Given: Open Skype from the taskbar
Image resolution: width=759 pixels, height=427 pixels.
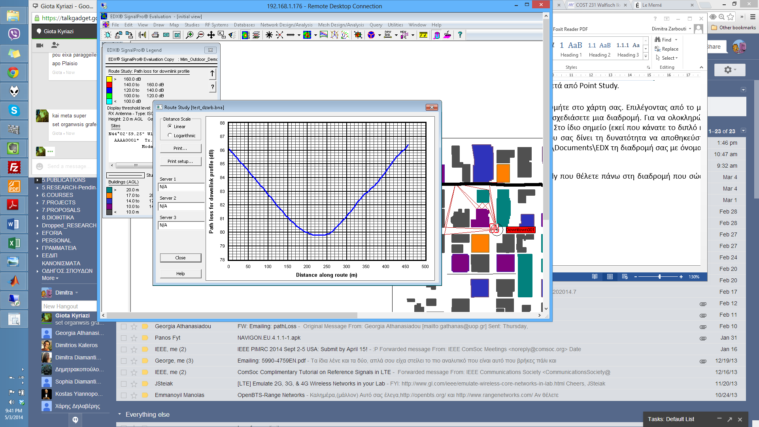Looking at the screenshot, I should pos(14,110).
